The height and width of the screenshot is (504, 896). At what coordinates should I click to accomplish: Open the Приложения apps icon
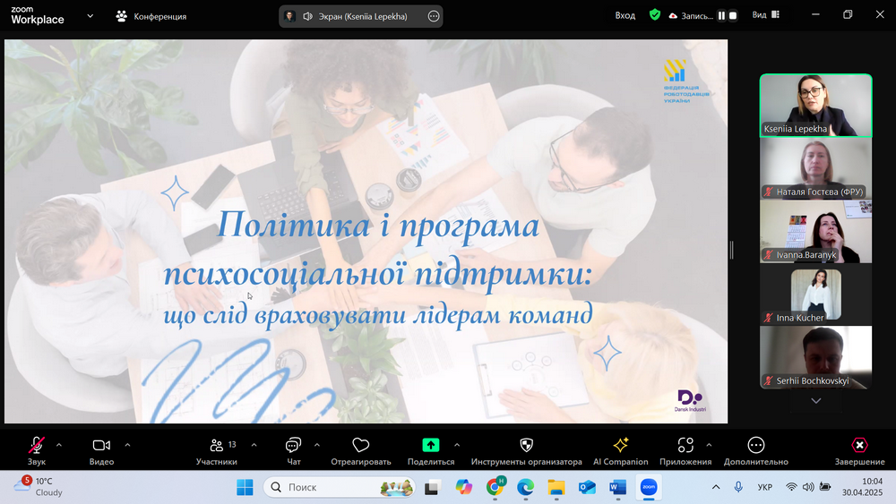click(x=685, y=446)
